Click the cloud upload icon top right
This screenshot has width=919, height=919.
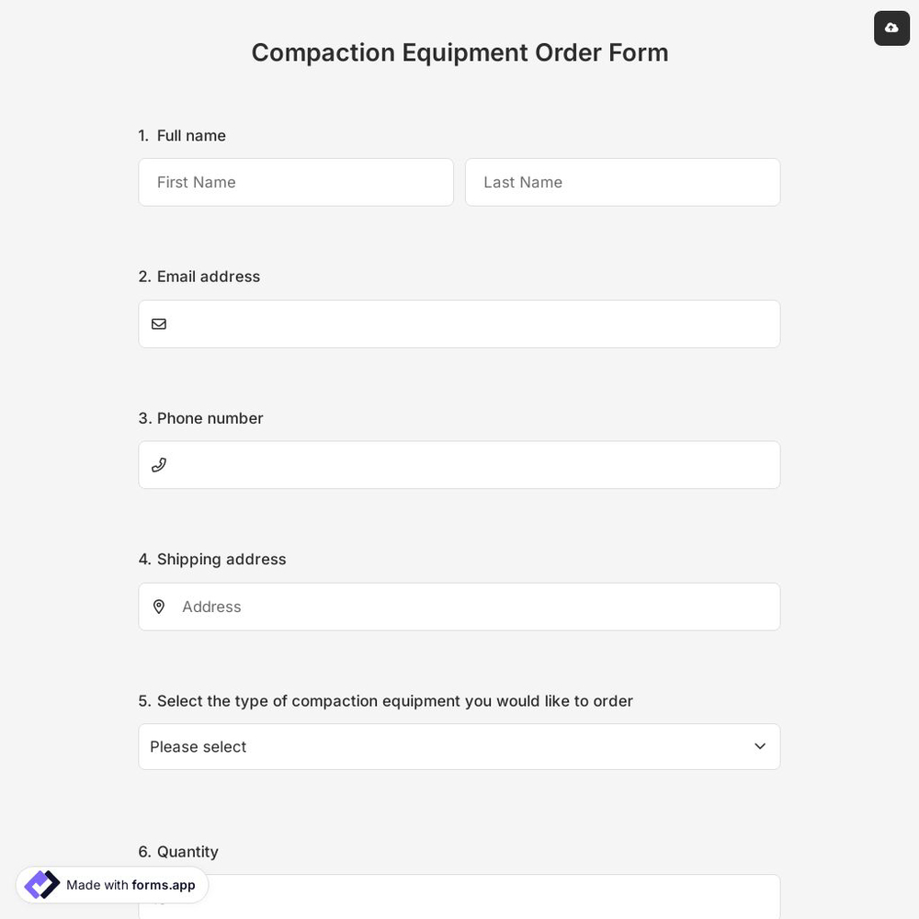point(891,28)
